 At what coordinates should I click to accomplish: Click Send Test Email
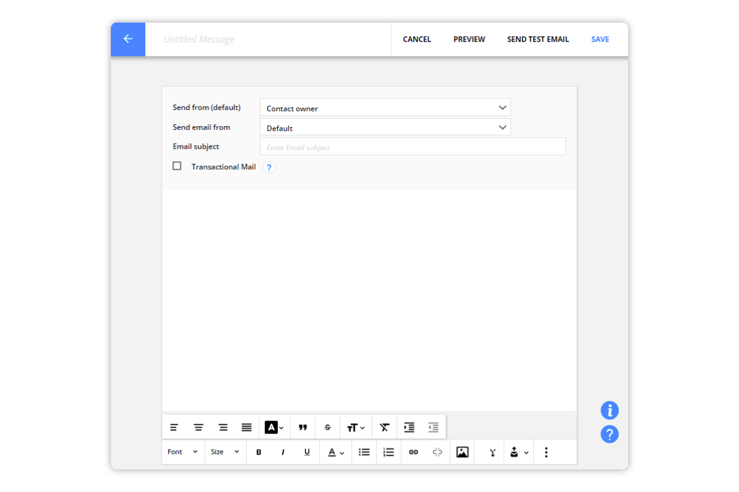pos(538,39)
